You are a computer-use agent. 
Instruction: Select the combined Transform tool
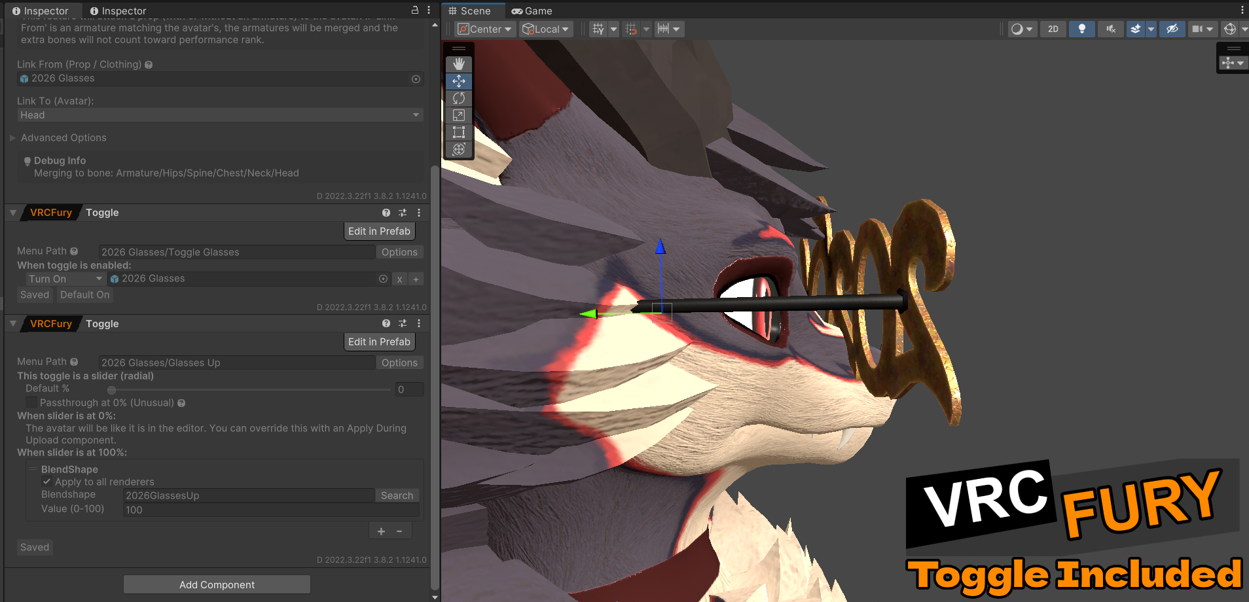click(459, 149)
